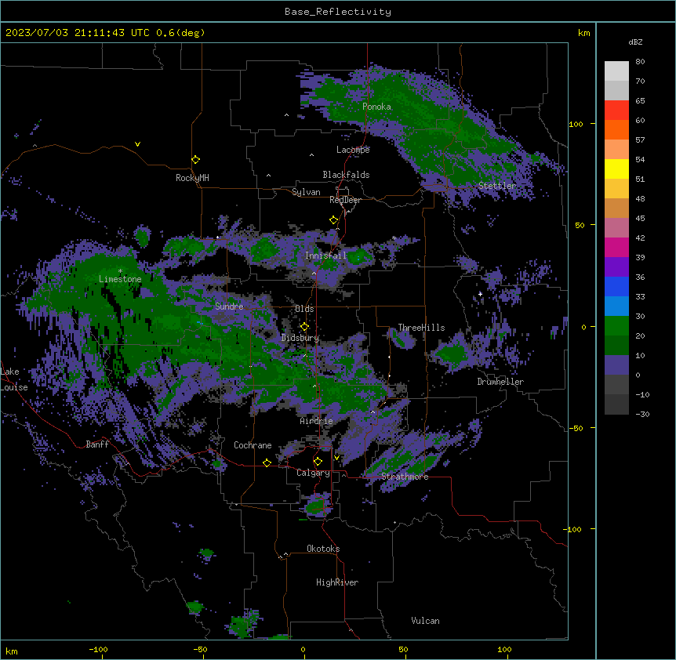This screenshot has width=676, height=660.
Task: Click the Limestone label
Action: coord(120,279)
